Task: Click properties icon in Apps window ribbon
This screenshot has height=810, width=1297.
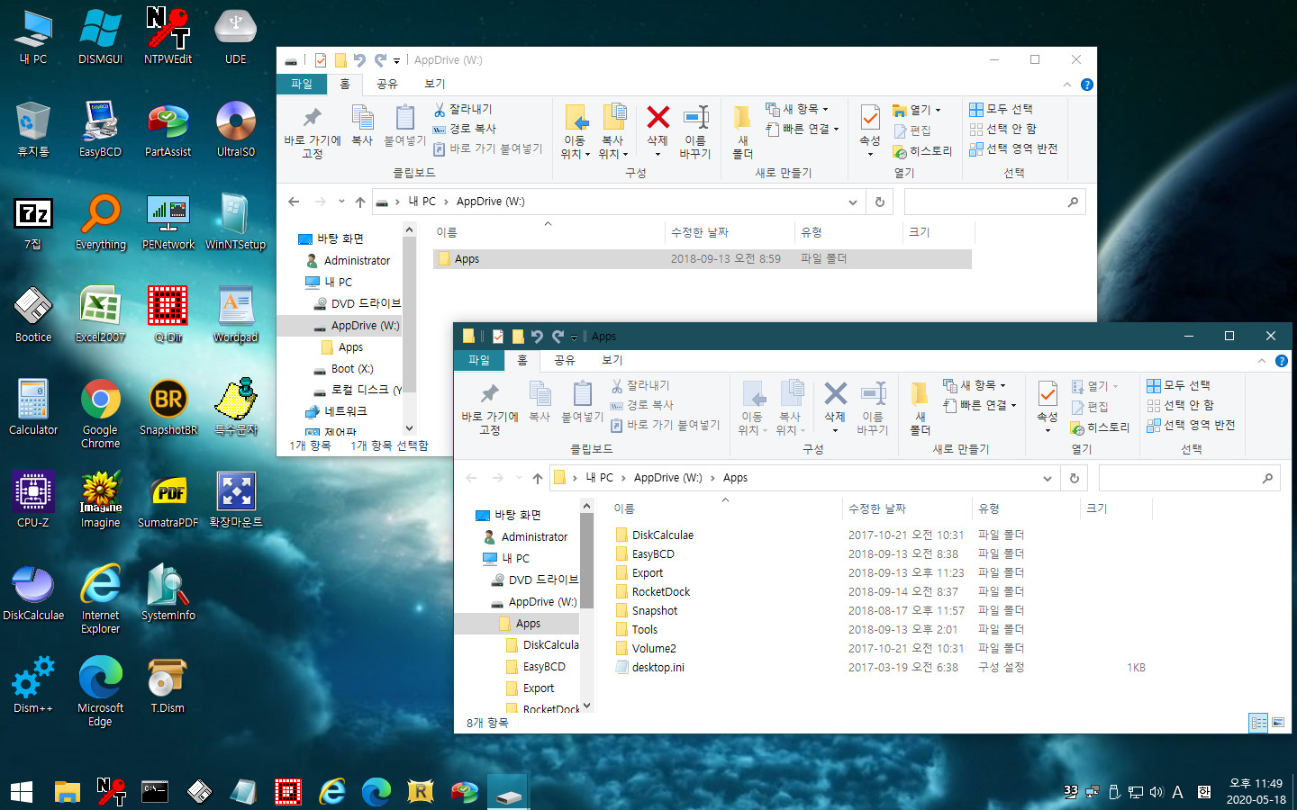Action: [1047, 393]
